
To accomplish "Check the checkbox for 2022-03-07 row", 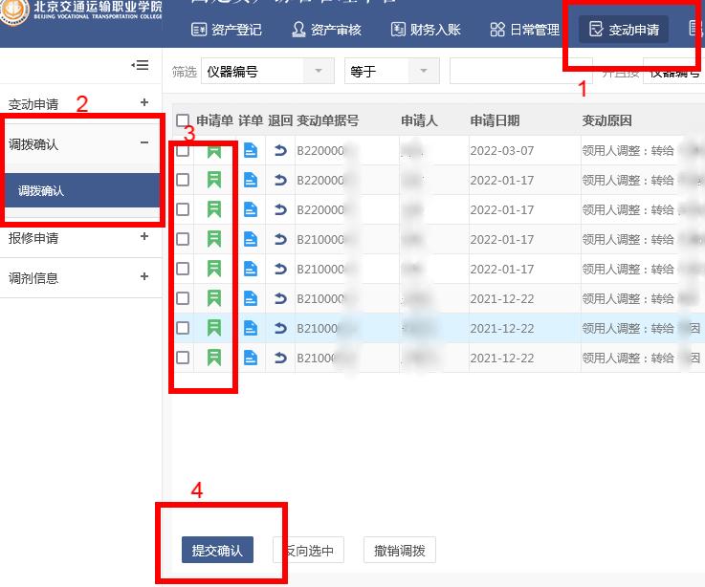I will (183, 150).
